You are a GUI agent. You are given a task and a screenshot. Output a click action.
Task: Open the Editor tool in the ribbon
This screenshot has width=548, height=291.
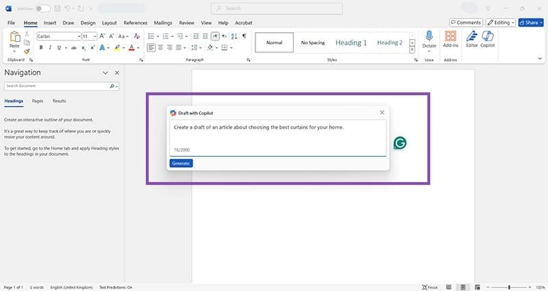pyautogui.click(x=471, y=38)
